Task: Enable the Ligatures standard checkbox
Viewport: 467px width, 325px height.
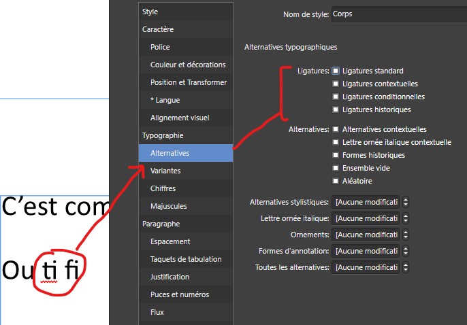Action: [336, 71]
